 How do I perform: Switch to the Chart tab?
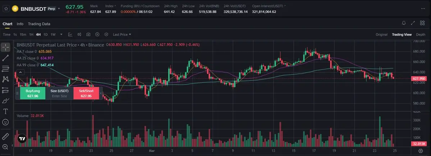[x=8, y=24]
